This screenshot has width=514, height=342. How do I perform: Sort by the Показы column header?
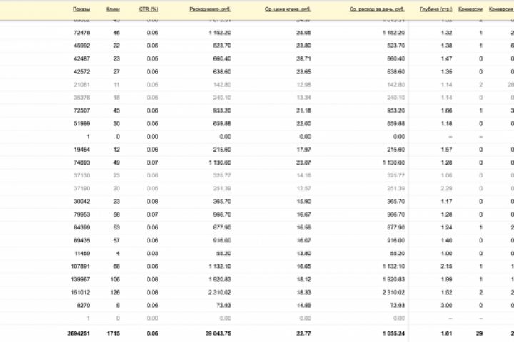81,9
